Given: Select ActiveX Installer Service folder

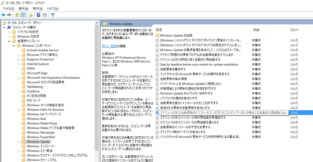Looking at the screenshot, I should [x=43, y=50].
